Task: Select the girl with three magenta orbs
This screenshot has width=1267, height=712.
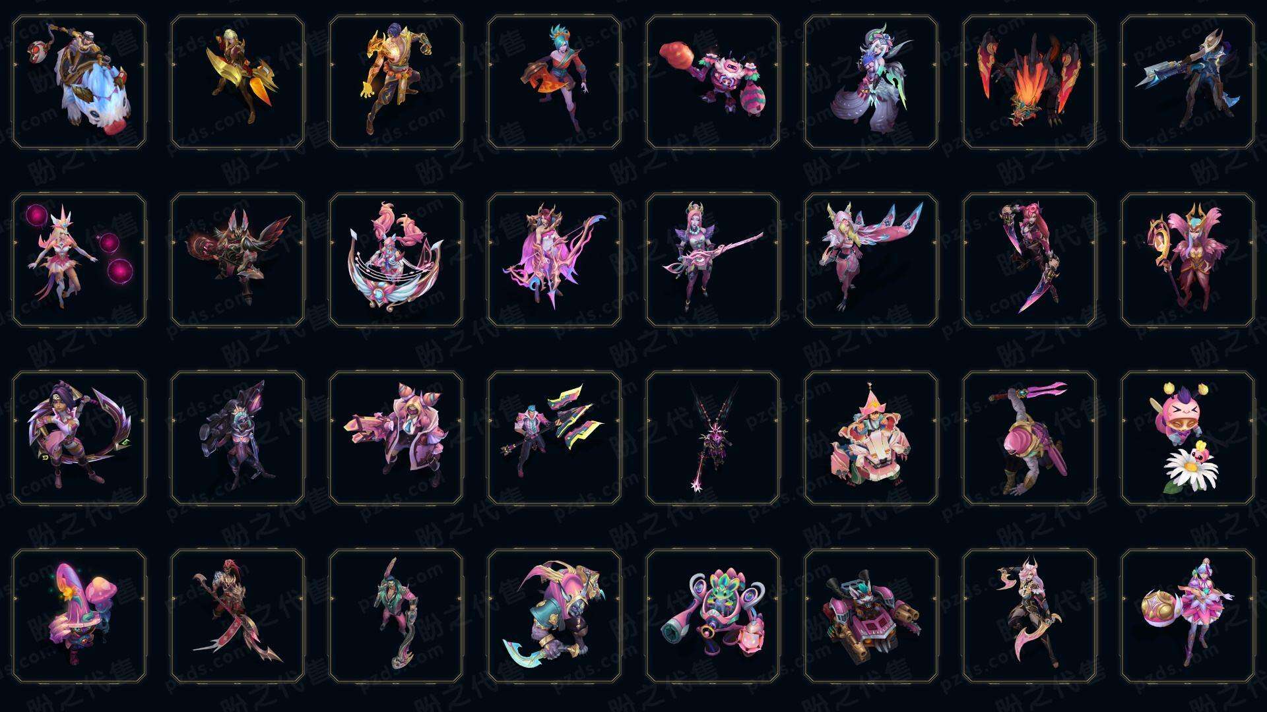Action: click(79, 260)
